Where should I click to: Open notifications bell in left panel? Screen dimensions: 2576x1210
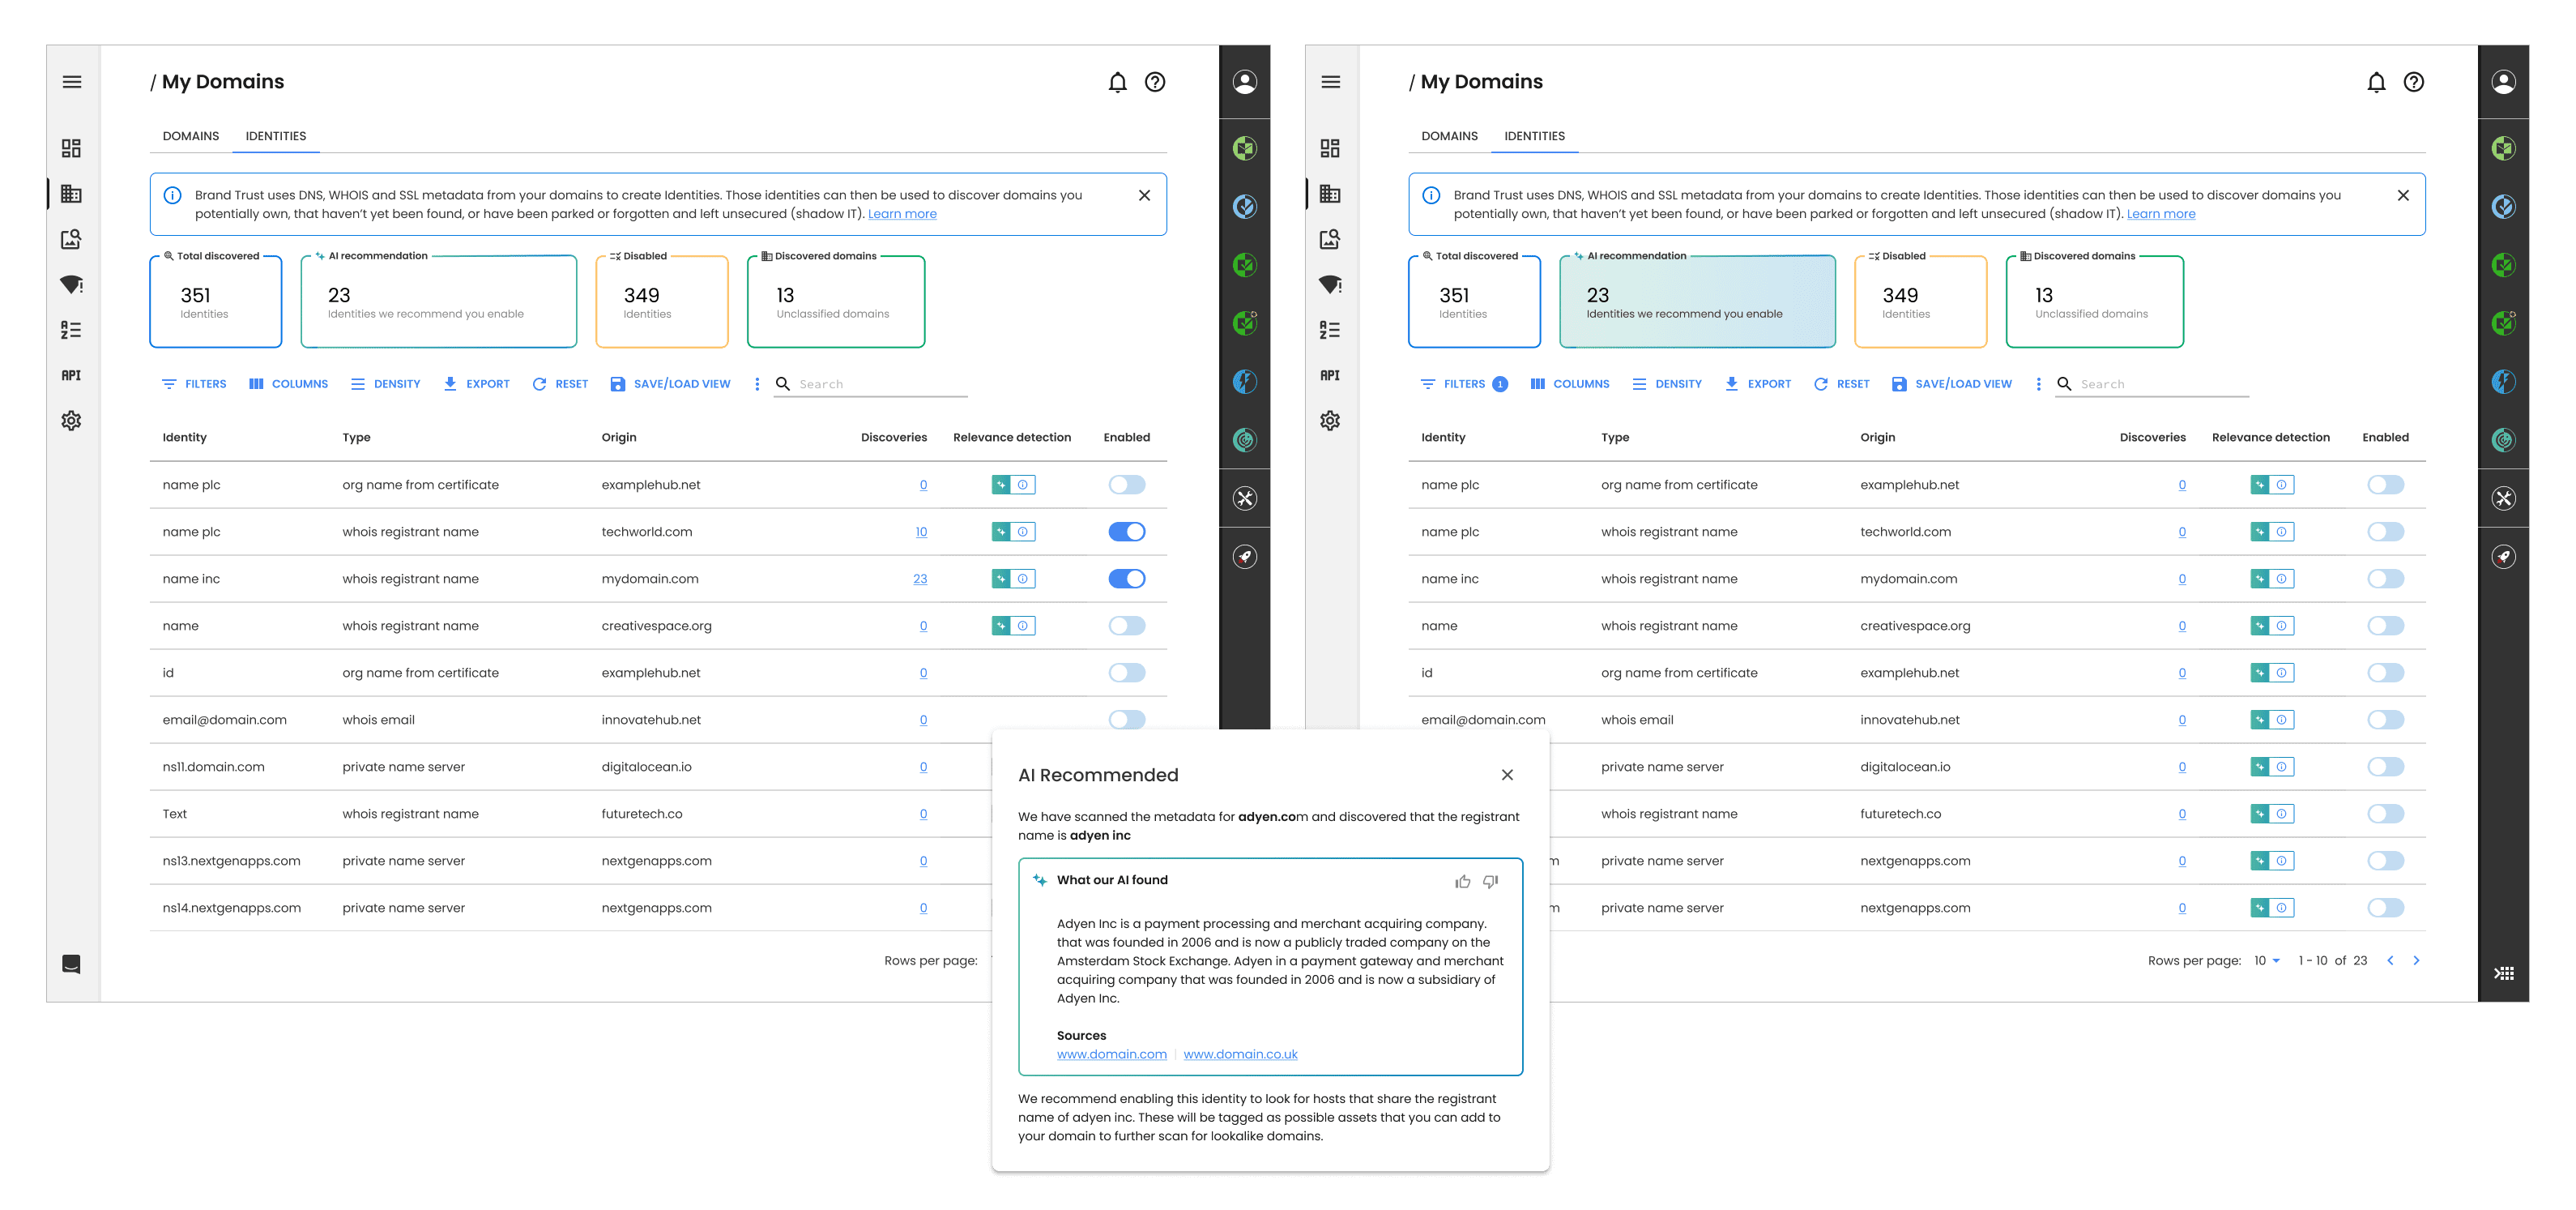1117,82
